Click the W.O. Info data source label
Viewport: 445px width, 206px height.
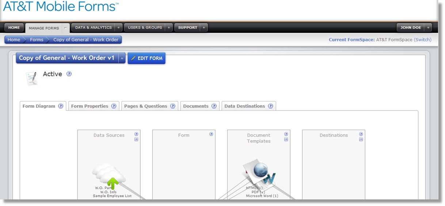click(x=109, y=192)
